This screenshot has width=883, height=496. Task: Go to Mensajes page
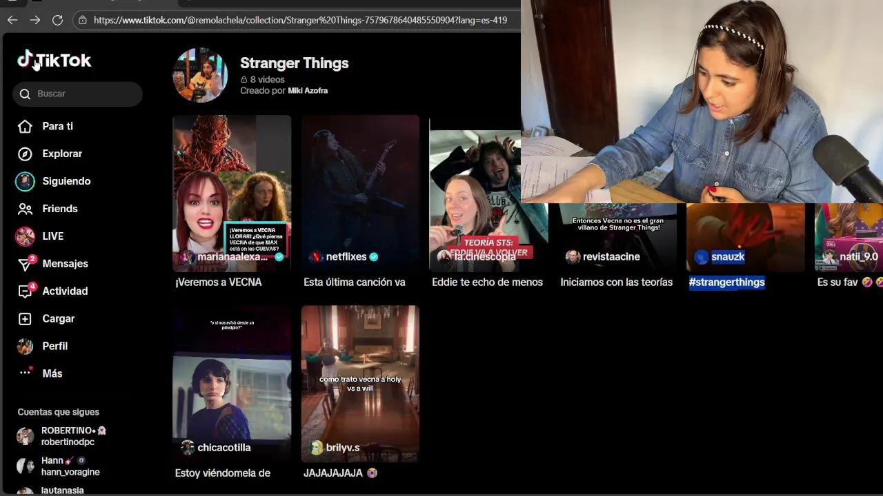click(65, 264)
